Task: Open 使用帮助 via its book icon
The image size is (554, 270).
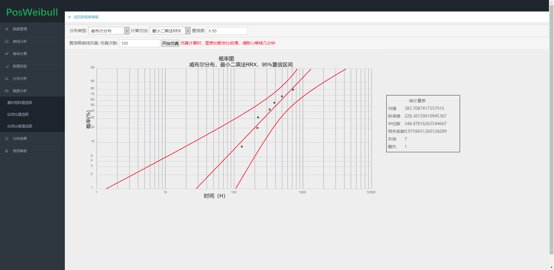Action: [6, 151]
